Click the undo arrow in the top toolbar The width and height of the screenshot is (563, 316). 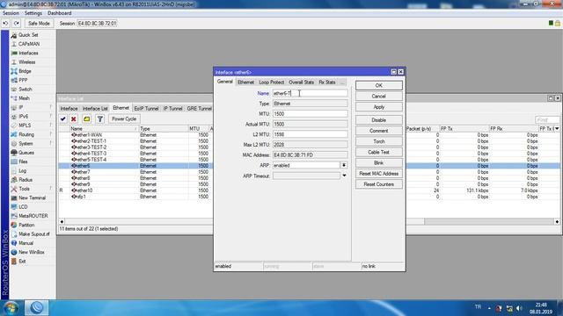(5, 24)
